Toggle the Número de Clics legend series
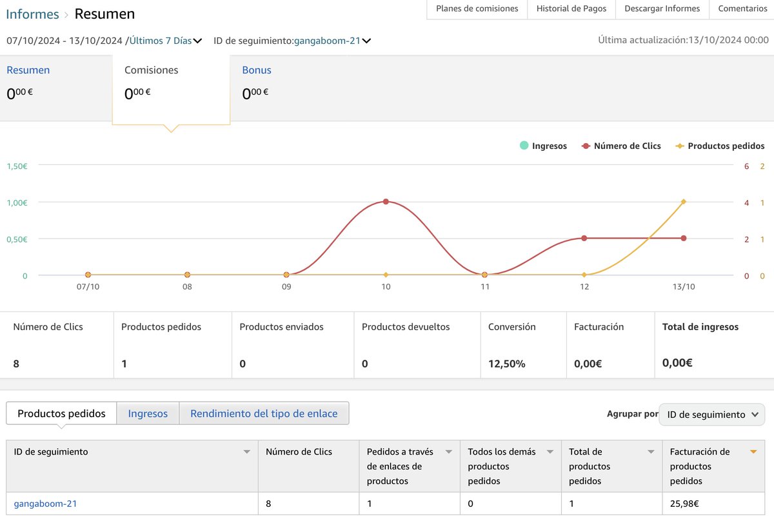 point(621,146)
